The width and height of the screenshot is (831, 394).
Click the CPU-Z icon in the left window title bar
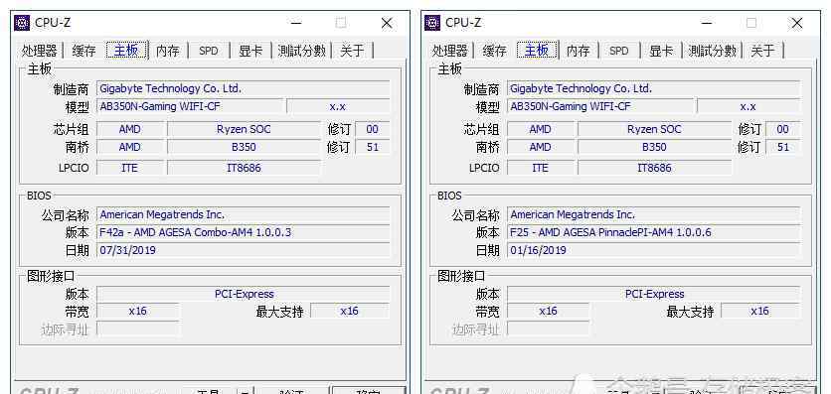[22, 23]
